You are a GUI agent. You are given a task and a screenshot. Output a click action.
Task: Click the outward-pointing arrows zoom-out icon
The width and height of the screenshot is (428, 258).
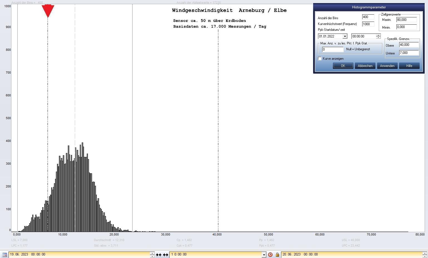coord(165,254)
